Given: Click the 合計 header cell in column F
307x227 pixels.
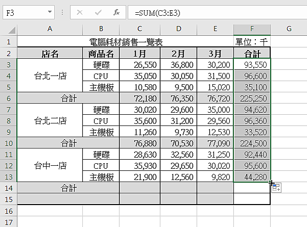Looking at the screenshot, I should coord(252,53).
